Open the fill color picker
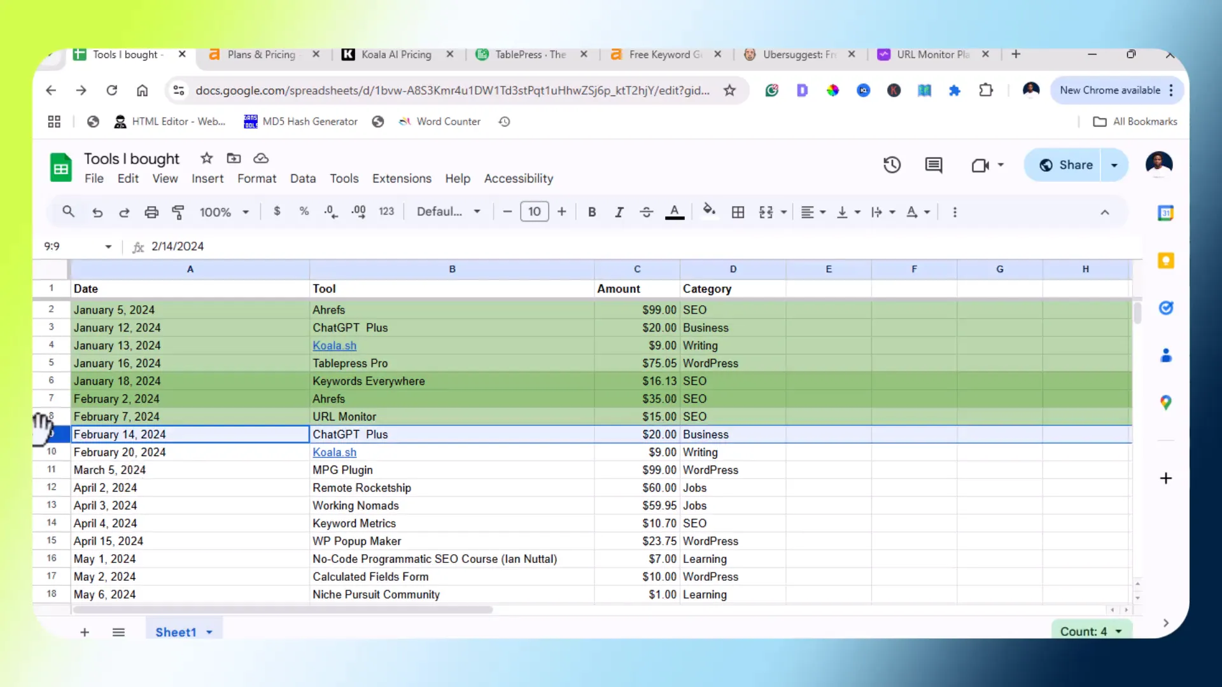The height and width of the screenshot is (687, 1222). tap(709, 211)
